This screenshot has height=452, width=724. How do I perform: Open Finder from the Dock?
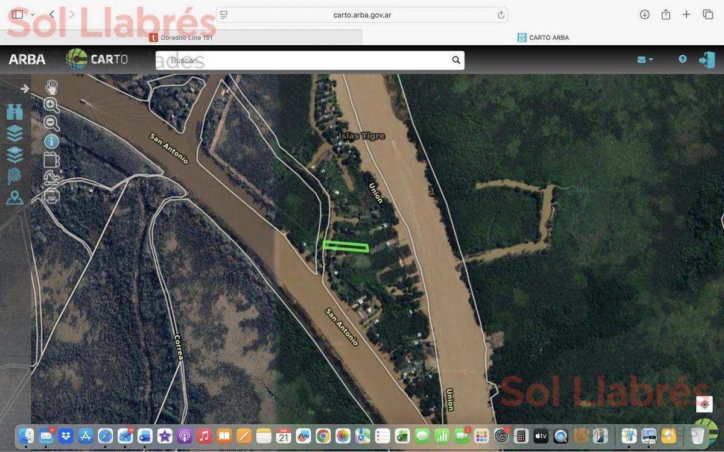26,435
